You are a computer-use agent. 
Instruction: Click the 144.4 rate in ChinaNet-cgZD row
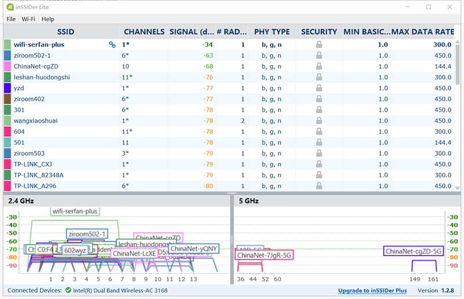tap(443, 67)
